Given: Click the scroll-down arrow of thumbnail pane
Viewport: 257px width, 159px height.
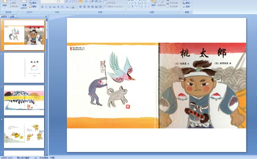Looking at the screenshot, I should click(x=47, y=155).
